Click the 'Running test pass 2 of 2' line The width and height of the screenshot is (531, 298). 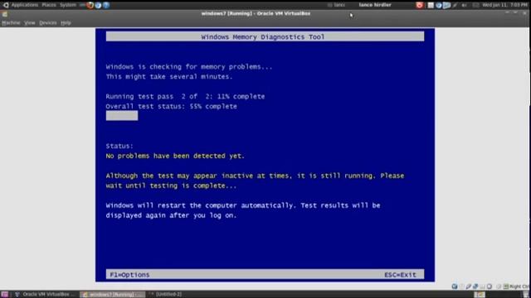(x=185, y=96)
